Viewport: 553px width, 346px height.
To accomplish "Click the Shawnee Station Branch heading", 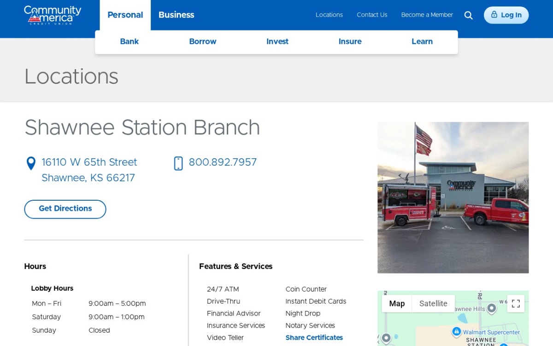I will (x=142, y=128).
